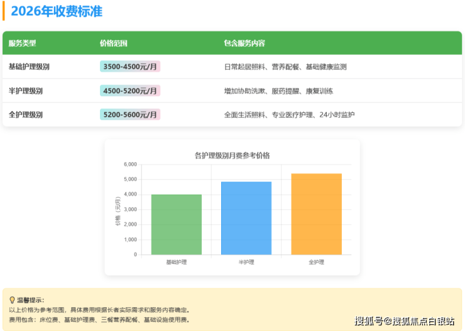Screen dimensions: 465x331
Task: Click the orange 全护理 bar in chart
Action: click(316, 214)
